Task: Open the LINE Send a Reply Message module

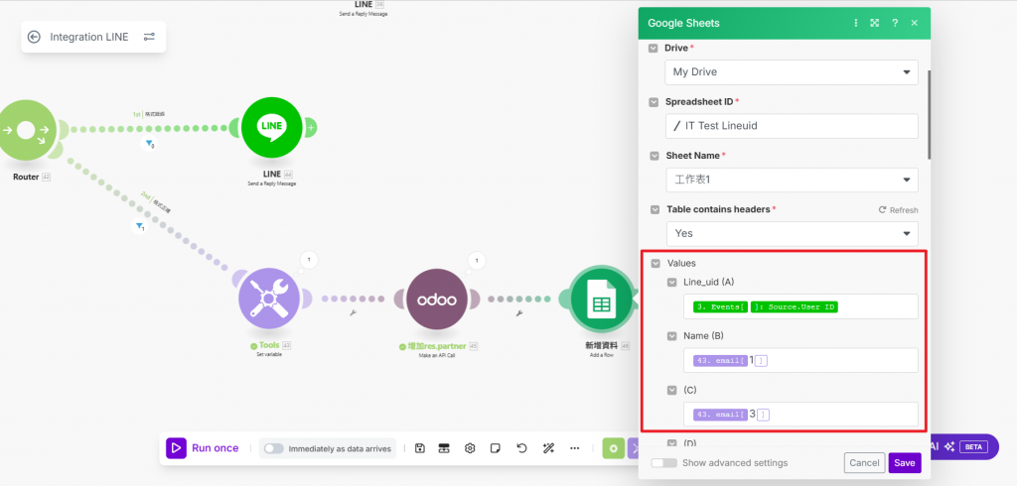Action: pos(271,128)
